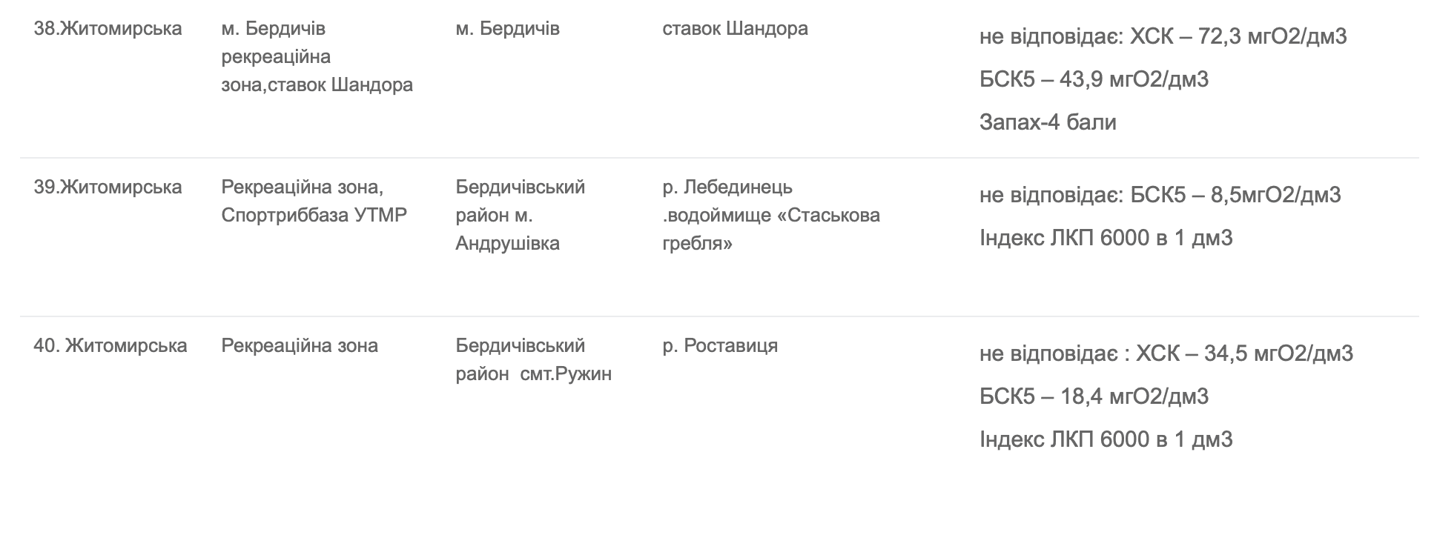1437x535 pixels.
Task: Click the "БСК5 – 8,5мгО2/дм3" result line
Action: point(1160,195)
